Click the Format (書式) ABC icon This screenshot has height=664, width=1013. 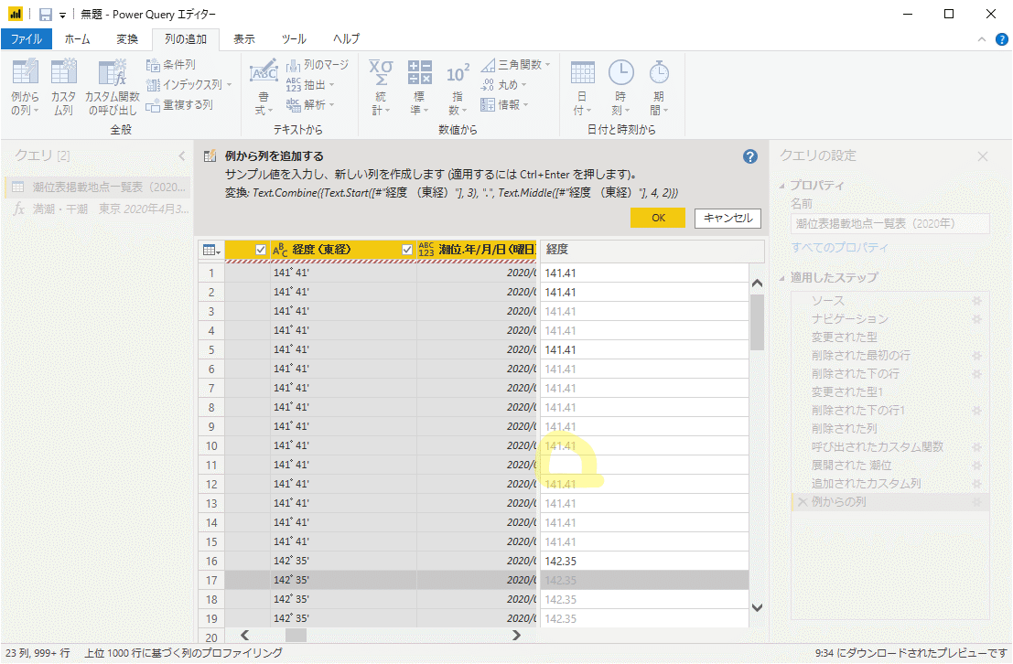click(x=264, y=72)
